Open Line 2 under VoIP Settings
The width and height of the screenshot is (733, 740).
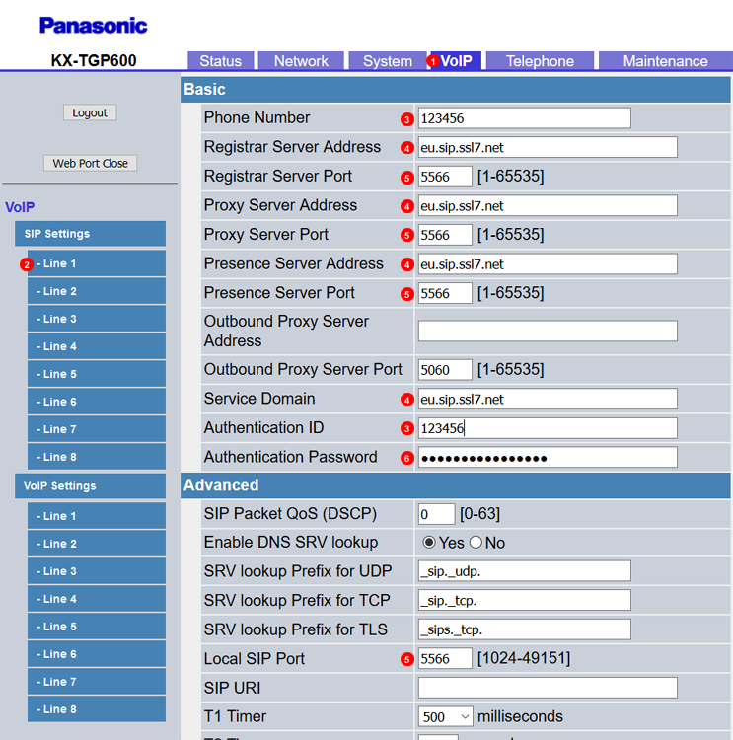click(97, 544)
